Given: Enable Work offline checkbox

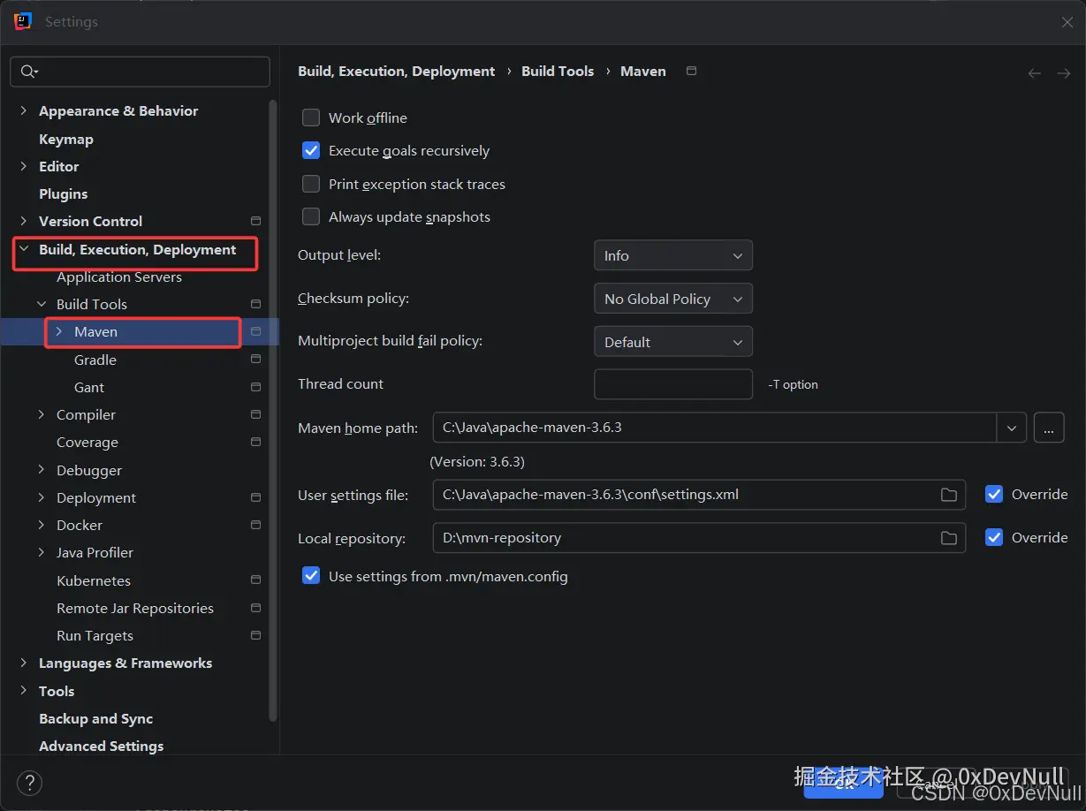Looking at the screenshot, I should (x=311, y=117).
